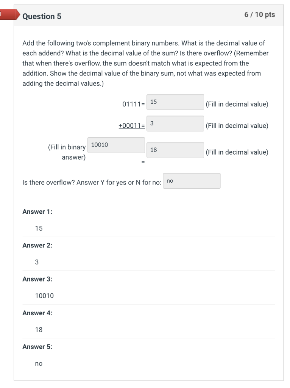This screenshot has width=290, height=388.
Task: Click the Is there overflow question text
Action: [x=92, y=183]
